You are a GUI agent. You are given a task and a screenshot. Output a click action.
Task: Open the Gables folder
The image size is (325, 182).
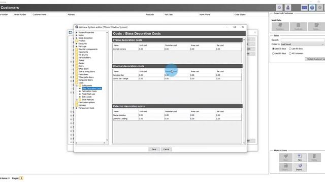(x=81, y=63)
